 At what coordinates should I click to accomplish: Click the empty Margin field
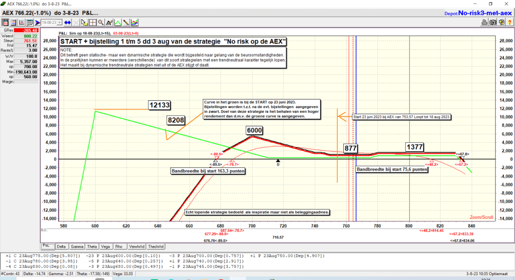(x=26, y=82)
